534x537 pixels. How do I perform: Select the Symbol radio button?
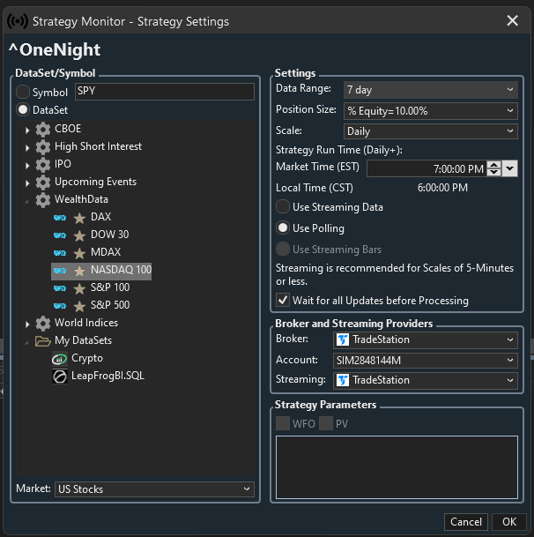pos(23,93)
